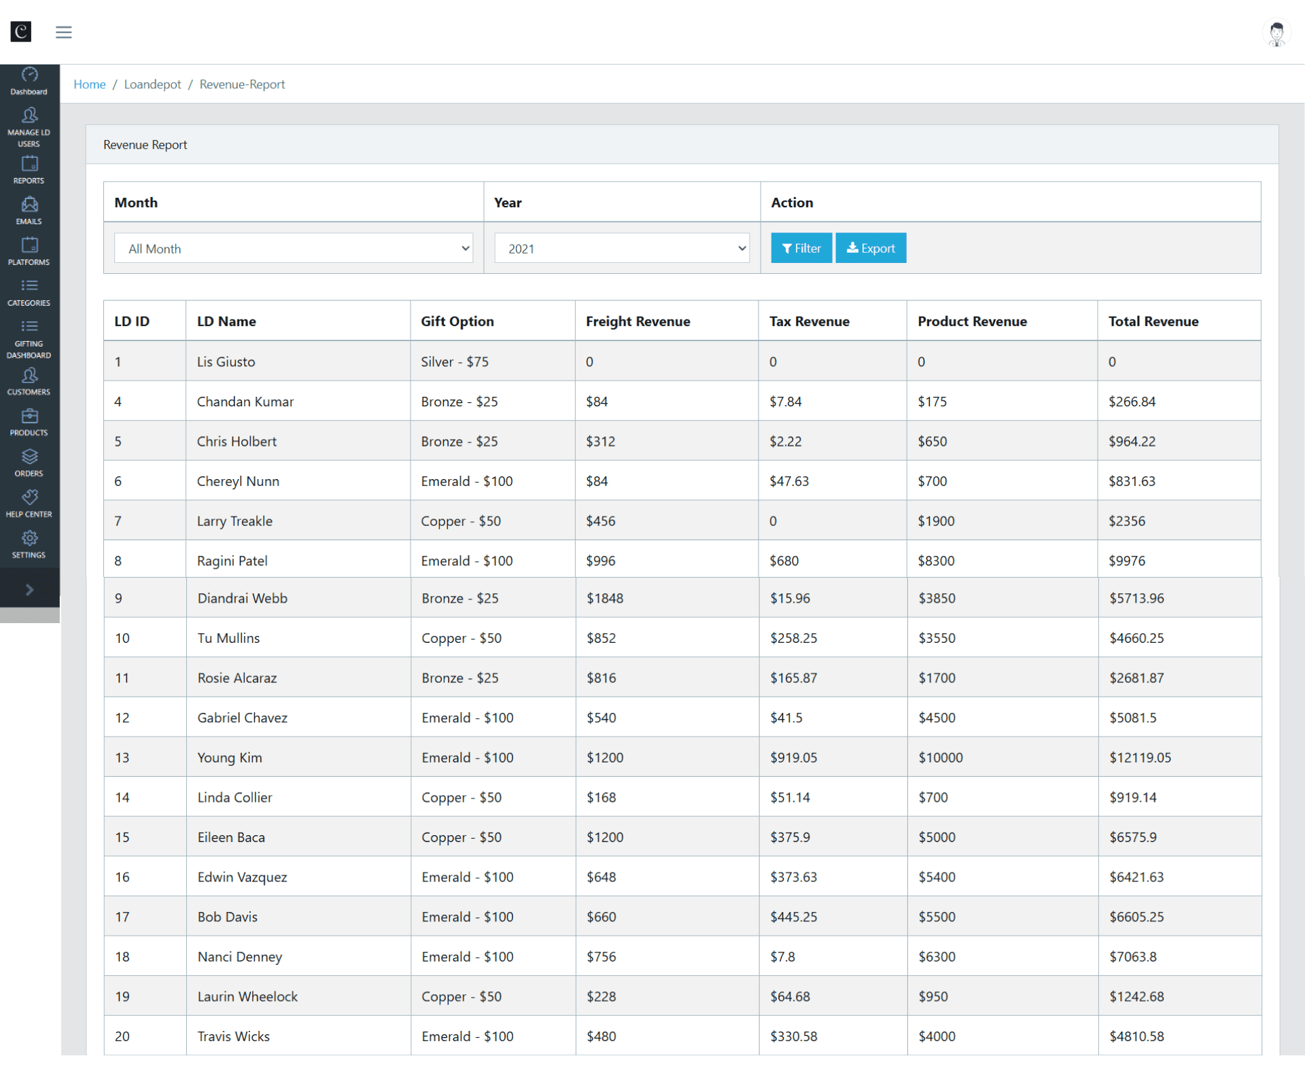This screenshot has height=1073, width=1305.
Task: Open the All Month dropdown
Action: point(293,248)
